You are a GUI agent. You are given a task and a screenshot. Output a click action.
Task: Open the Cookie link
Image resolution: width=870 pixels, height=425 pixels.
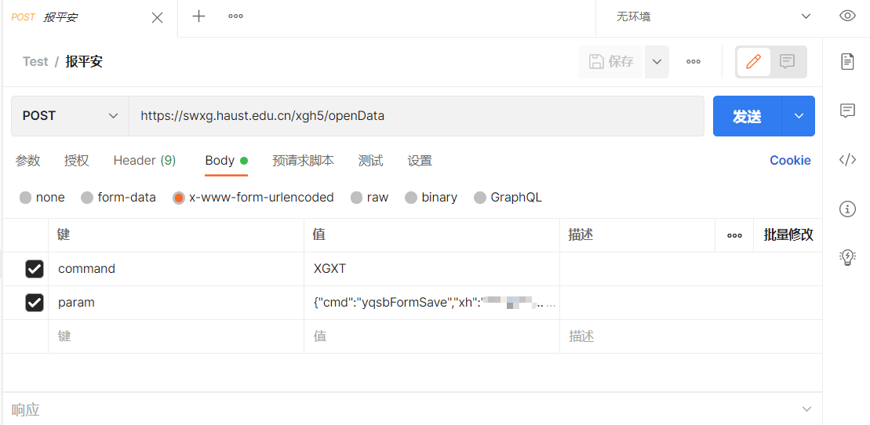coord(790,160)
